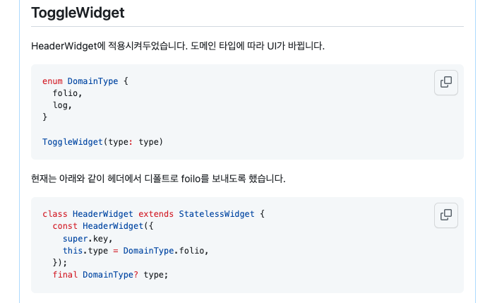Click the enum closing brace line
485x303 pixels.
pyautogui.click(x=45, y=117)
